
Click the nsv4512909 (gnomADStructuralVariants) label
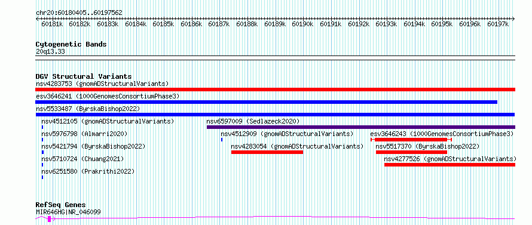[287, 134]
